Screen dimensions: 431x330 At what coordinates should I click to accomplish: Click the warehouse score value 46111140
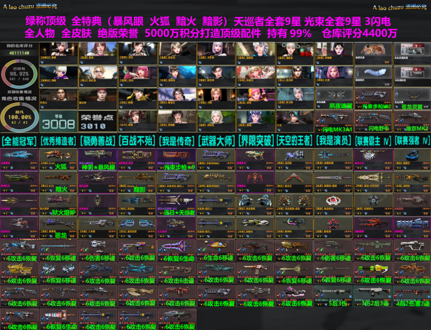(x=19, y=53)
